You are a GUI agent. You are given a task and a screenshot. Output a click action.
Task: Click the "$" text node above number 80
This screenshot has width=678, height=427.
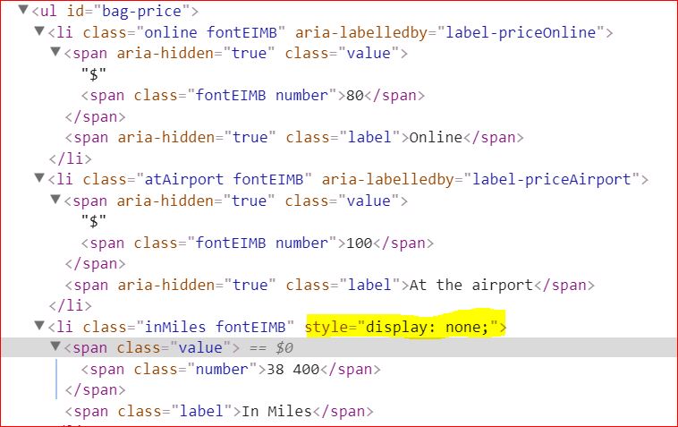click(89, 74)
